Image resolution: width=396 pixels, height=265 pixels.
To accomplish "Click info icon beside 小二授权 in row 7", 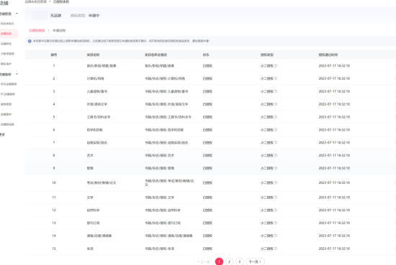I will pyautogui.click(x=276, y=143).
